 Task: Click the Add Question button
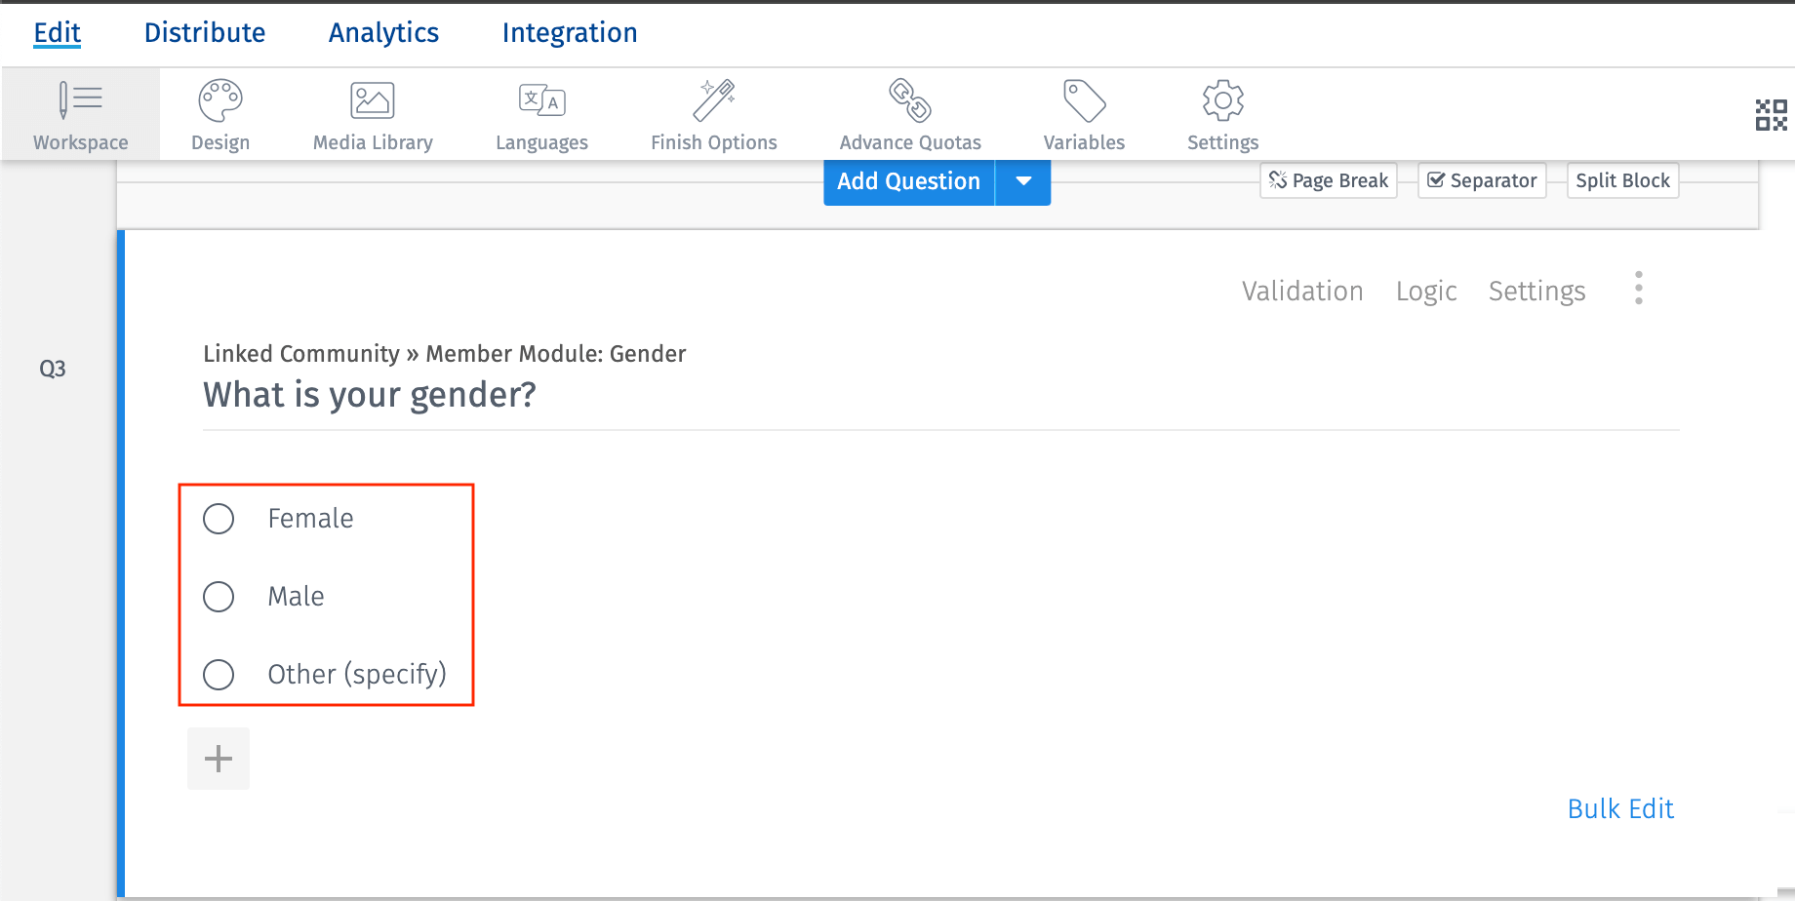point(907,181)
